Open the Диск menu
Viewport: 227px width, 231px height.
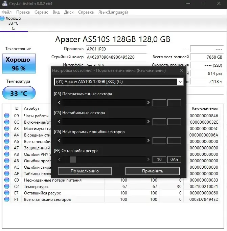point(69,12)
